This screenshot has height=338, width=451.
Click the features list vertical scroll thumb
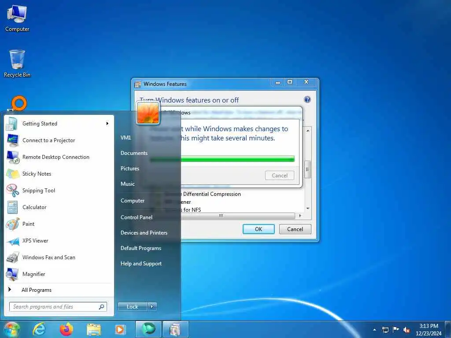pyautogui.click(x=307, y=169)
